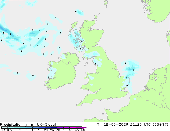
Task: Pick the 45–50 mm legend color swatch
Action: (x=79, y=128)
